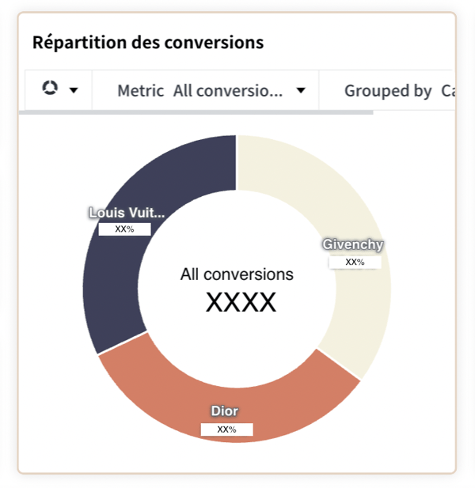Click the Grouped by label text
Viewport: 475px width, 488px height.
(x=388, y=91)
